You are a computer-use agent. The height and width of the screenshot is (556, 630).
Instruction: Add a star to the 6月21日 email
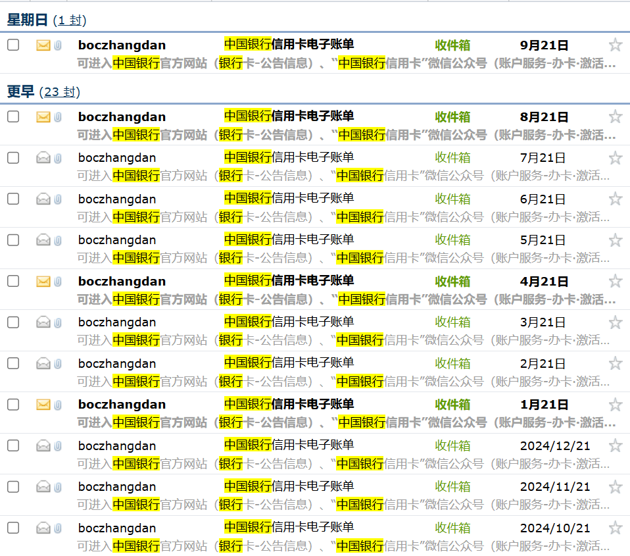point(615,199)
